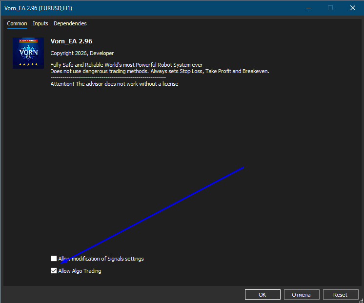Click the title bar text Vorn_EA 2.96 (EURUSD,H1)
364x303 pixels.
tap(39, 8)
